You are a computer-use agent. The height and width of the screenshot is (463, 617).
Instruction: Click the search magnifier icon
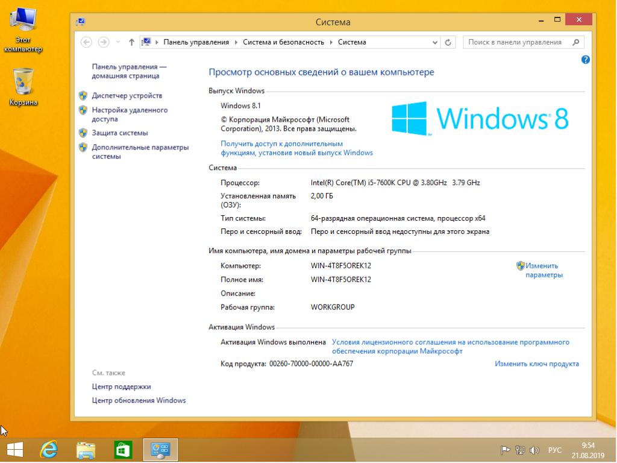576,42
